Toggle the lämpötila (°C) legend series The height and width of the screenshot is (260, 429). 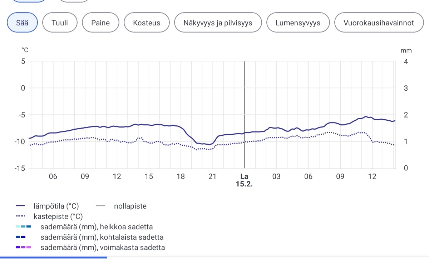click(56, 206)
